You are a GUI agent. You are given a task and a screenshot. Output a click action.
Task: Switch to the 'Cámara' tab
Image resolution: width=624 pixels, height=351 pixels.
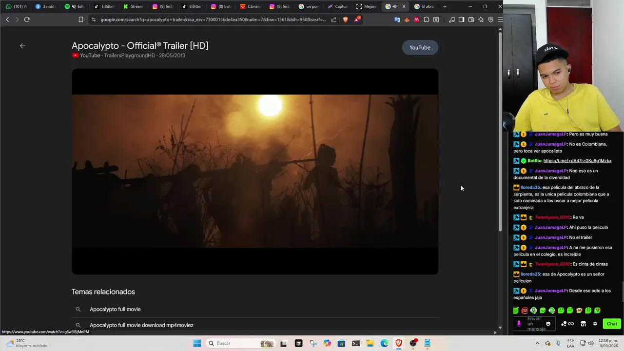[250, 6]
